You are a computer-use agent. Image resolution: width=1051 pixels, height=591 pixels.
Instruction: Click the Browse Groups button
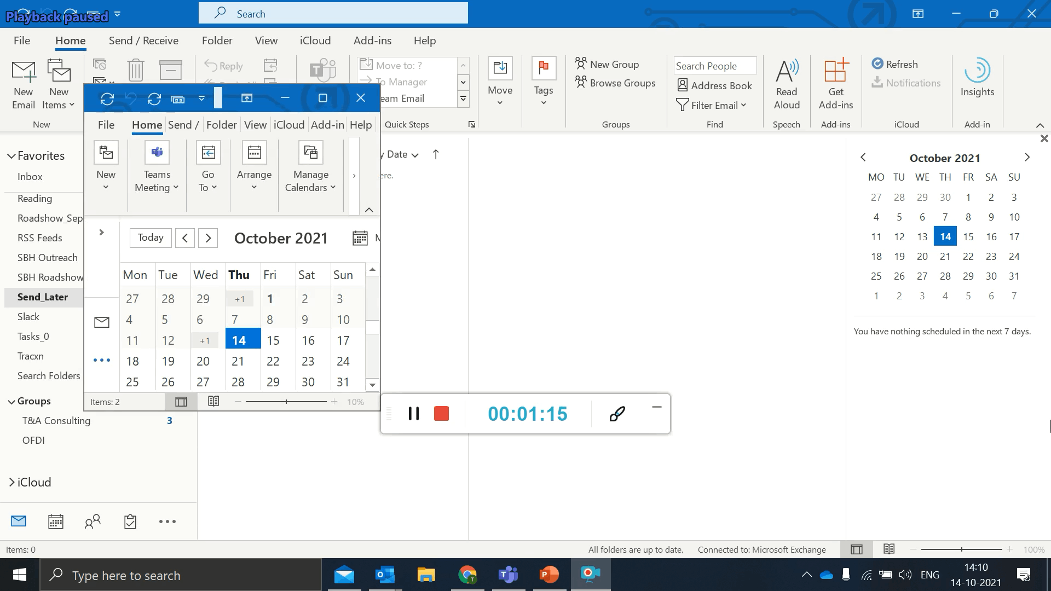[x=615, y=83]
